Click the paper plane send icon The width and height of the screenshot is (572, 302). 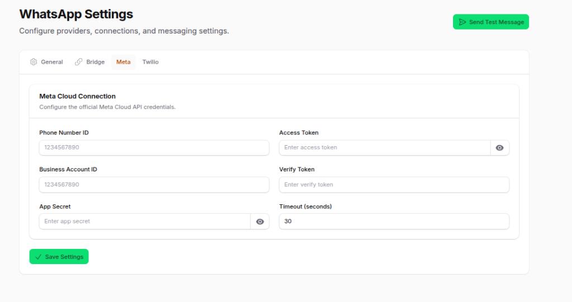462,22
